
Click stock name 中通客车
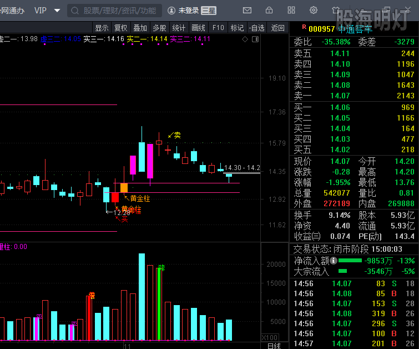[355, 29]
